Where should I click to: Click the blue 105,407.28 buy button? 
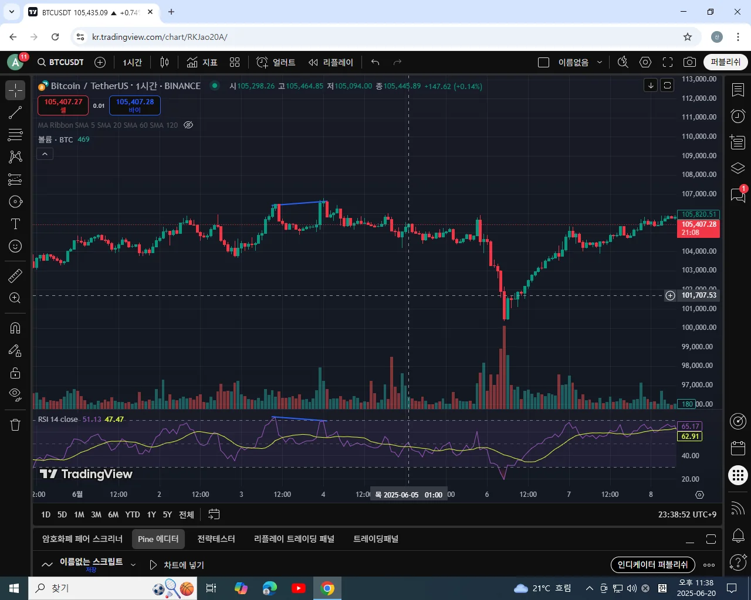[x=135, y=105]
